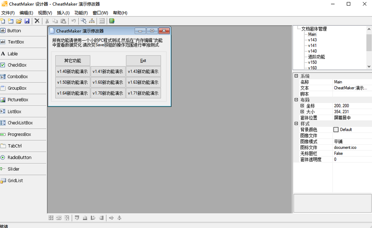The image size is (372, 228).
Task: Open the 帮助(H) menu
Action: click(x=120, y=13)
